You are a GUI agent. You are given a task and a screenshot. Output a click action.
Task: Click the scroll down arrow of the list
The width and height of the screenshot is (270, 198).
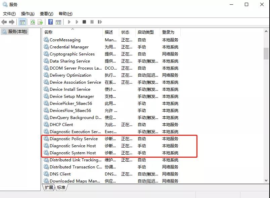click(266, 181)
